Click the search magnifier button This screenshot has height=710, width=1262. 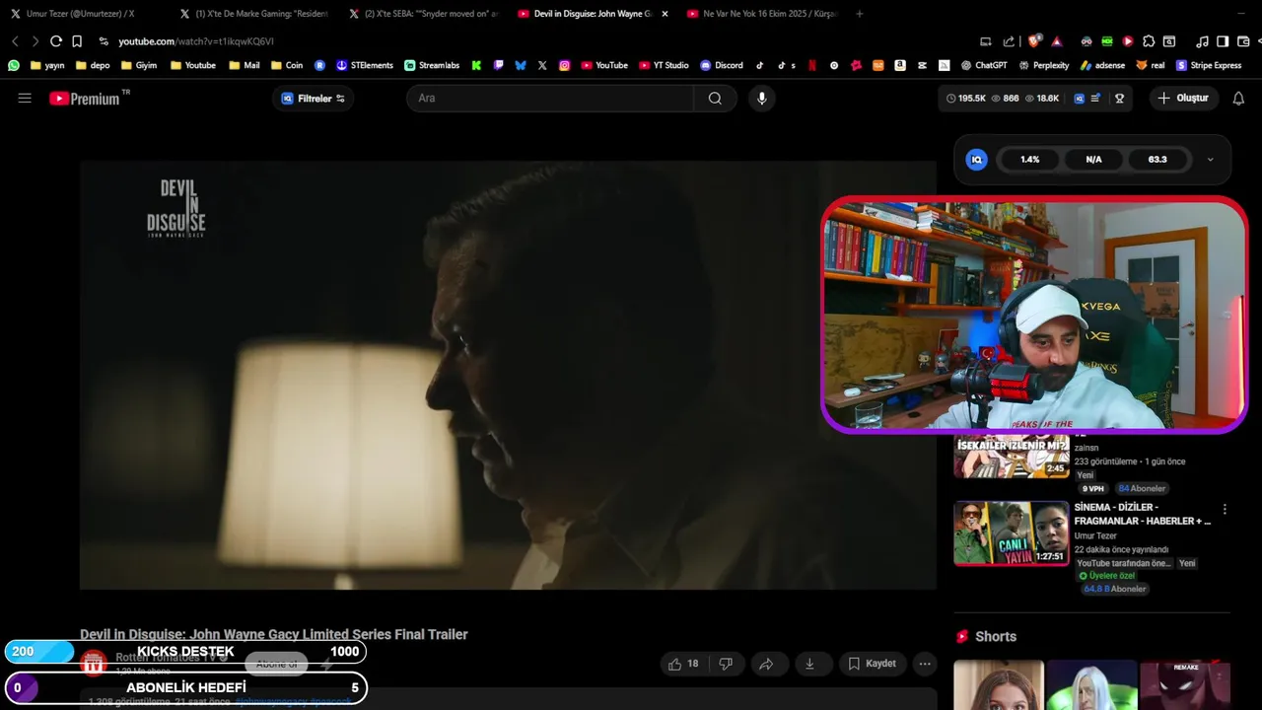point(715,98)
